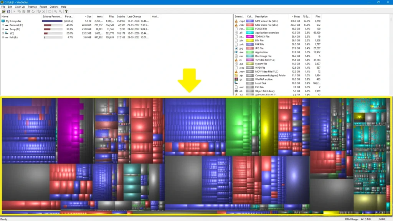Screen dimensions: 393x221
Task: Select the MKV Video File extension row
Action: click(269, 25)
